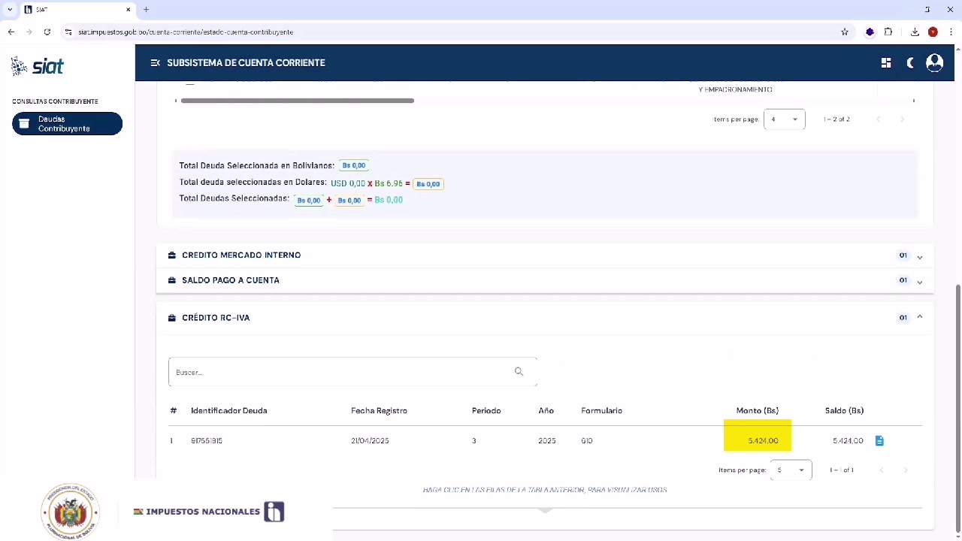Open browser downloads icon

(915, 32)
